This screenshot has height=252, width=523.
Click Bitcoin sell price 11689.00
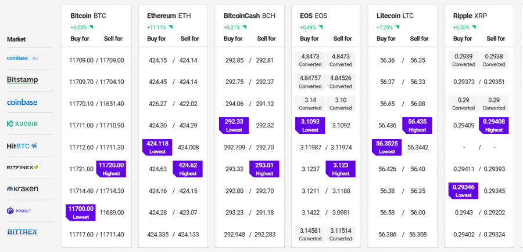(112, 213)
